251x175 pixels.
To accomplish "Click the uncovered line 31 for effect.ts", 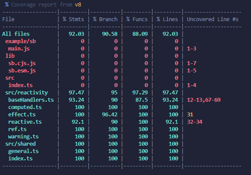I will tap(190, 115).
